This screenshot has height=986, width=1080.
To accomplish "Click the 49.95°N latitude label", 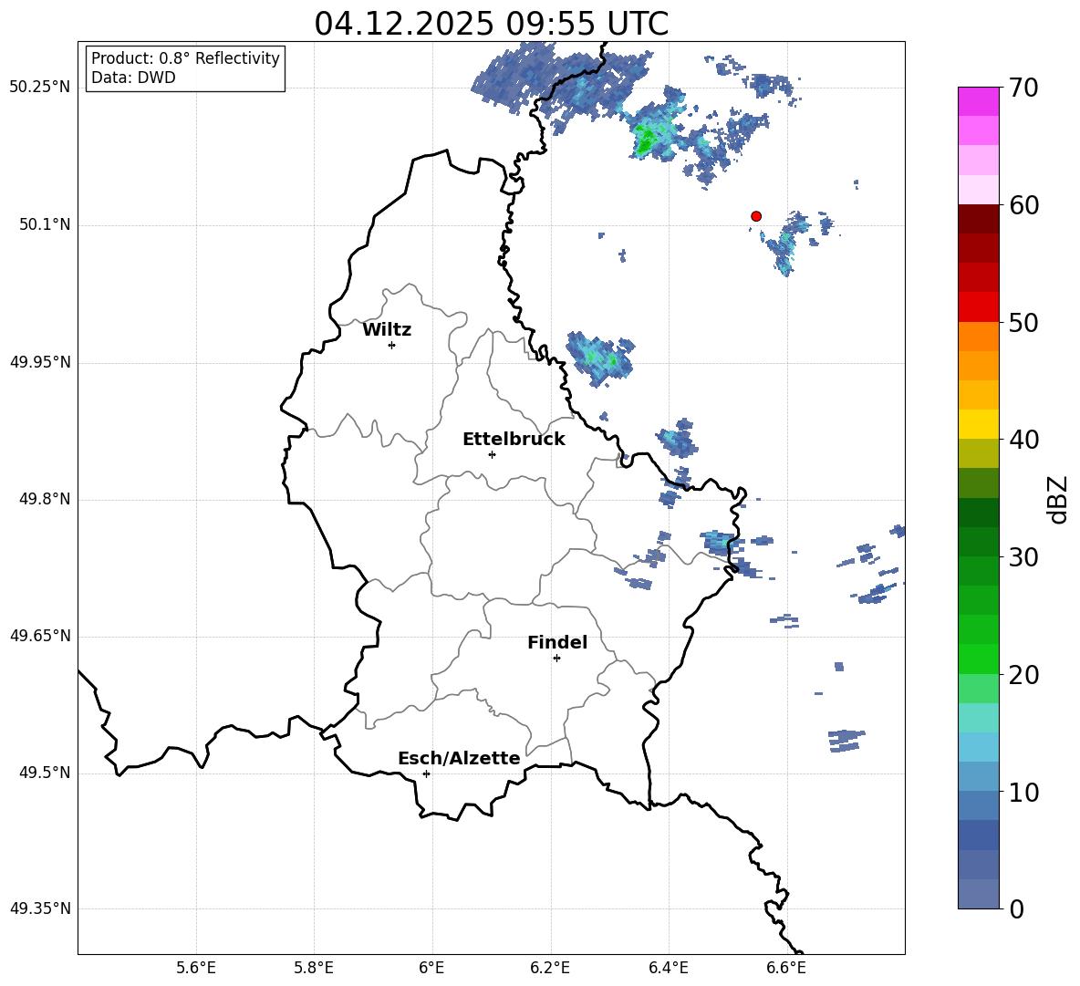I will click(40, 361).
